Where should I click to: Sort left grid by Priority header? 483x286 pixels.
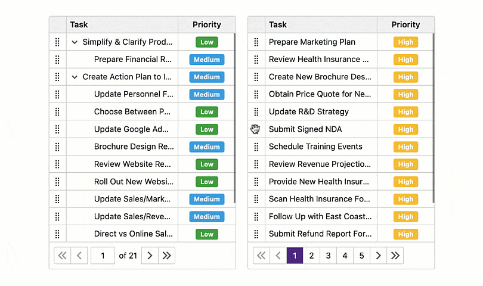[206, 25]
